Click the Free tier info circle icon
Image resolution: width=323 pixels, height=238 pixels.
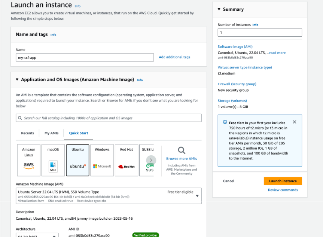(225, 122)
